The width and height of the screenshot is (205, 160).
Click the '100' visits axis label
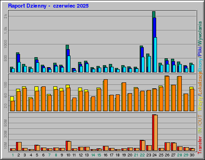pyautogui.click(x=6, y=85)
